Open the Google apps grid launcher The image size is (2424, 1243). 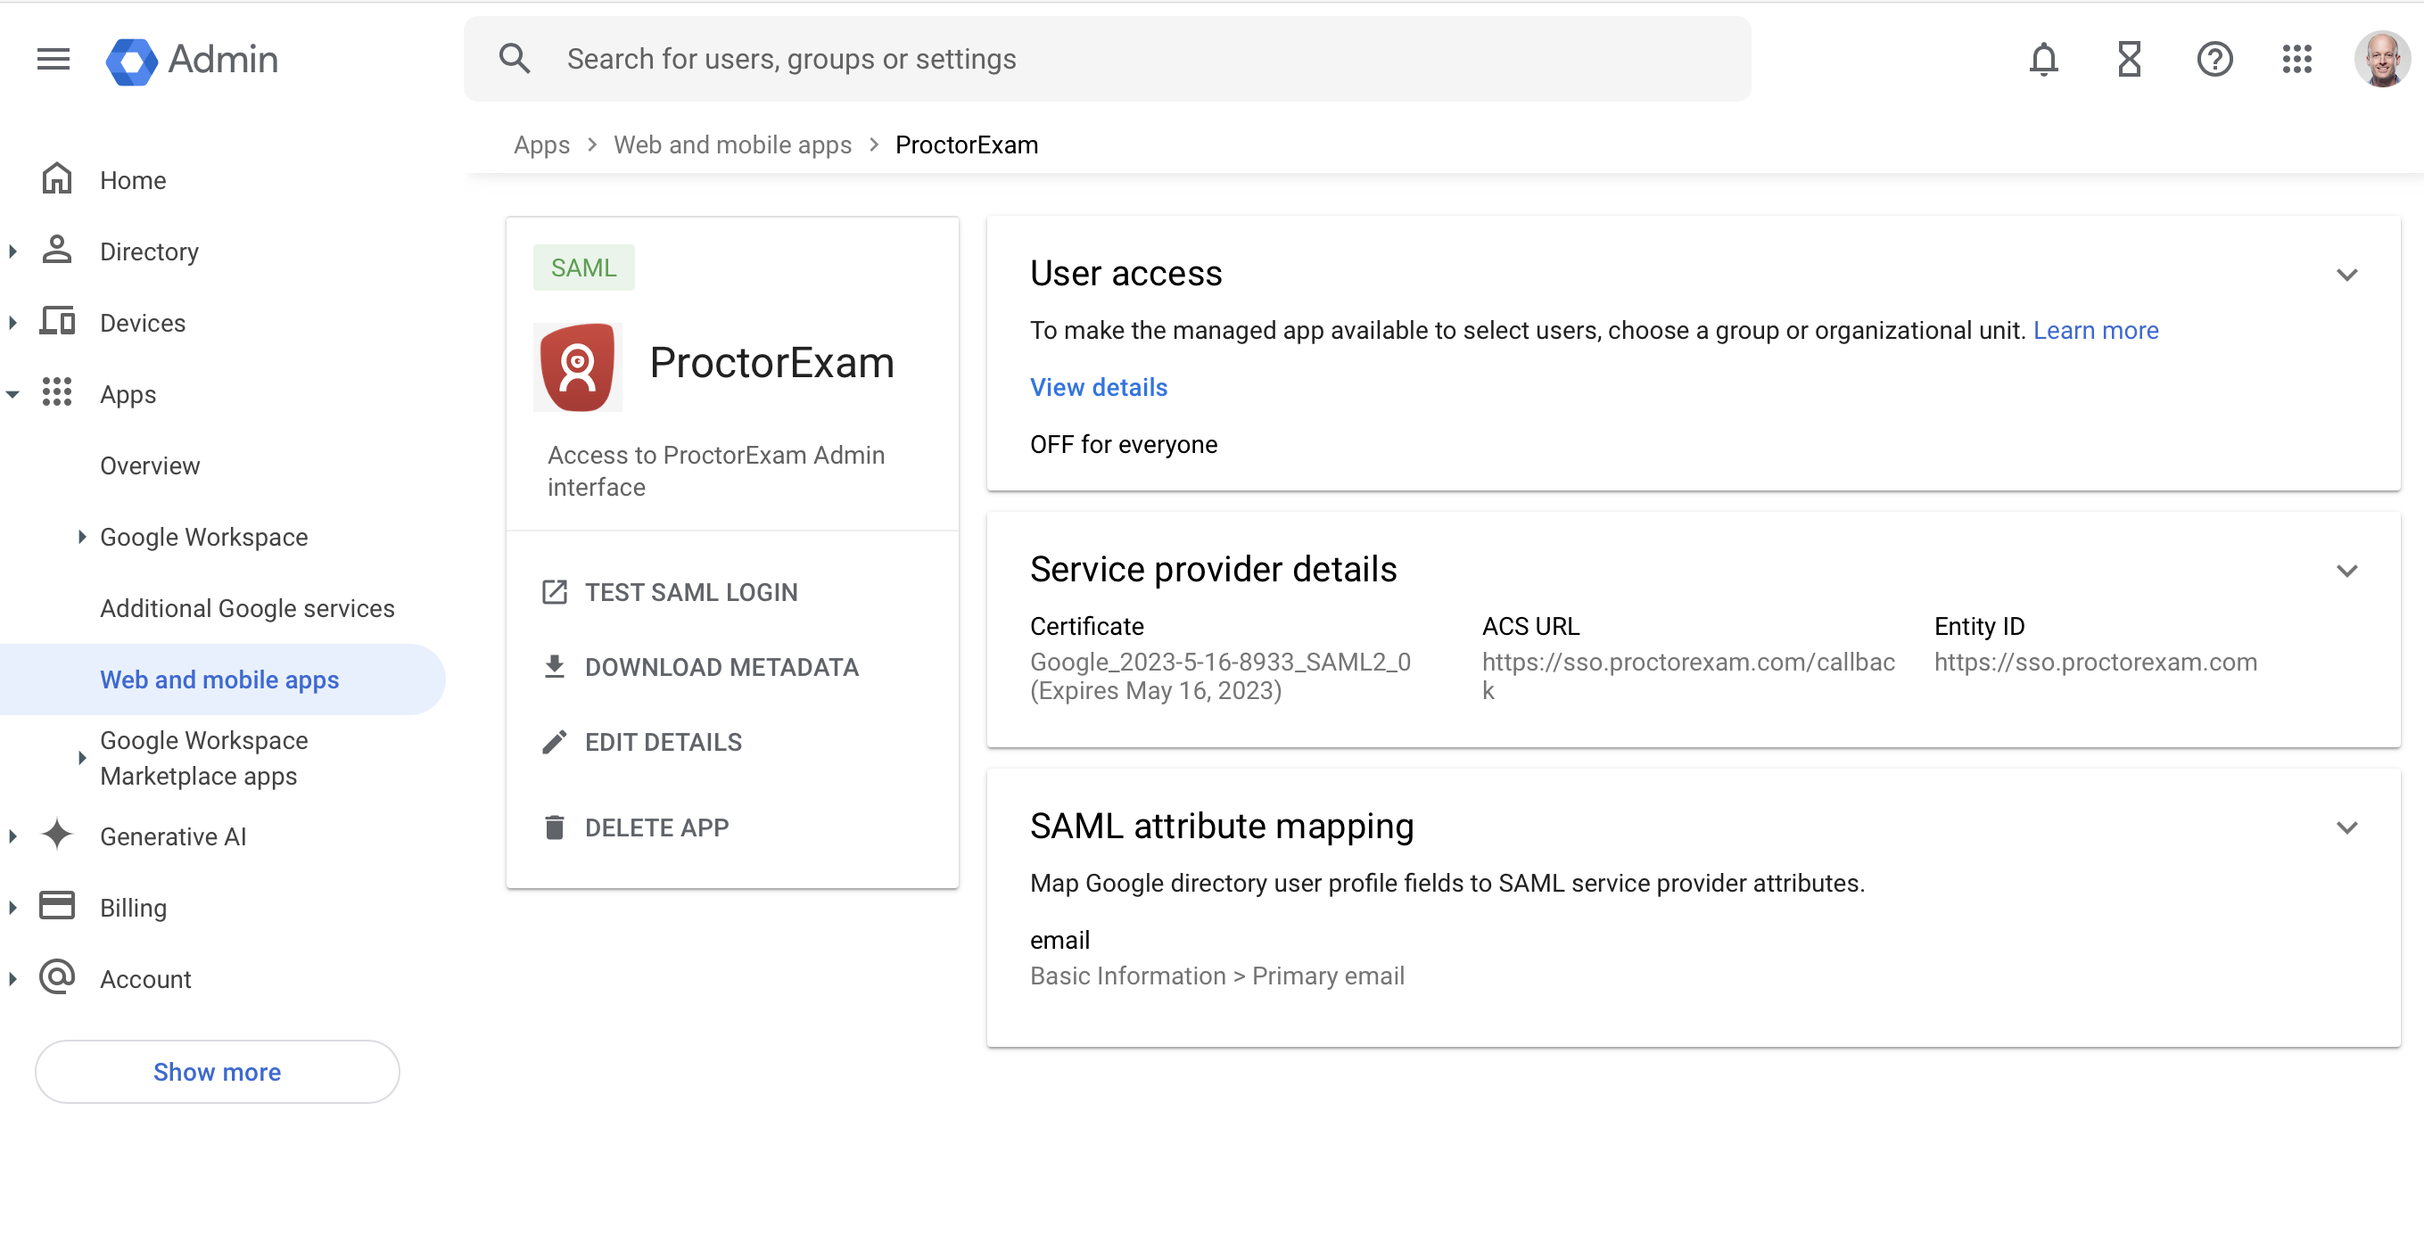(x=2297, y=59)
